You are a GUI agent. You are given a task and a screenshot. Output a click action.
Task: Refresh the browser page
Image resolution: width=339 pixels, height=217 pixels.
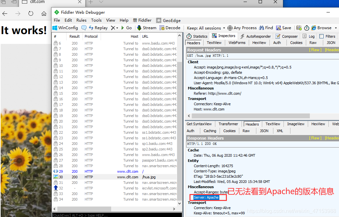click(x=31, y=14)
